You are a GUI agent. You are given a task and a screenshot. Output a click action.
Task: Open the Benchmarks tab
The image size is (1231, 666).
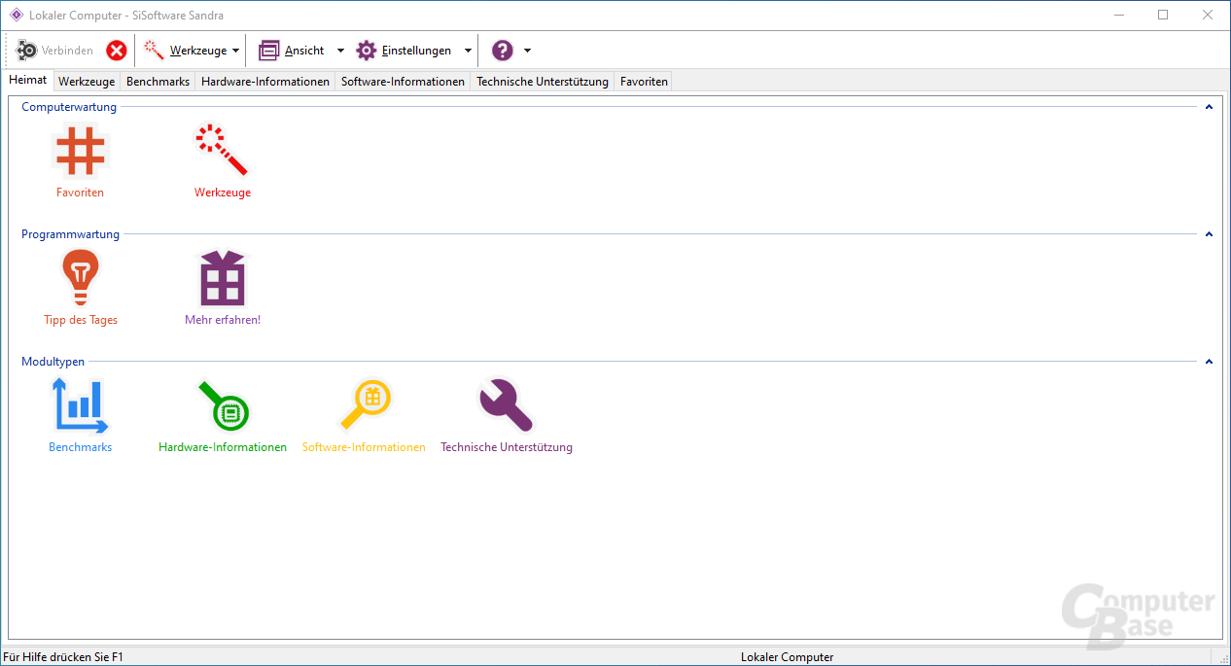tap(158, 81)
